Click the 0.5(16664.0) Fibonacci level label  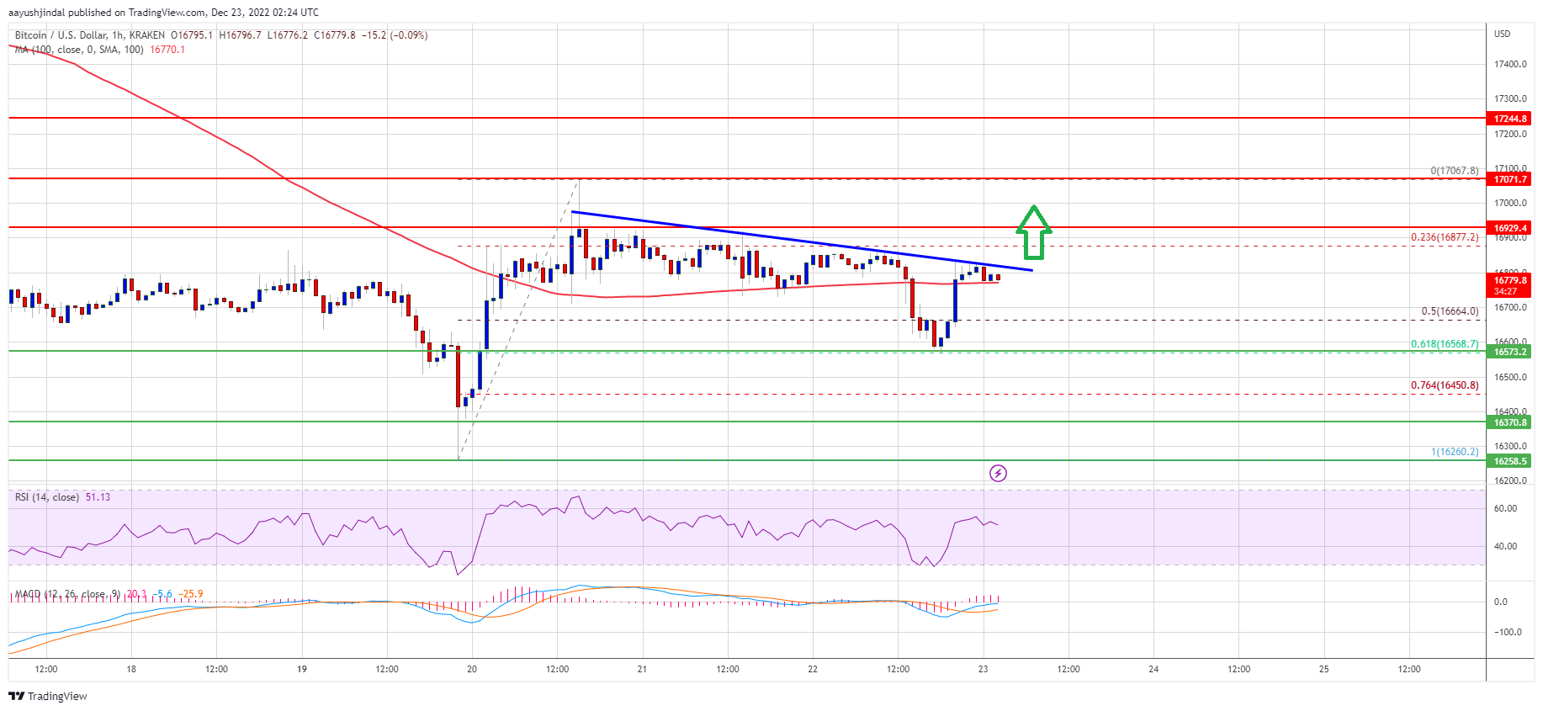click(1449, 311)
